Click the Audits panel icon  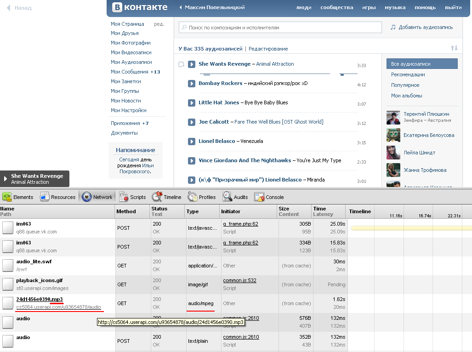tap(227, 197)
